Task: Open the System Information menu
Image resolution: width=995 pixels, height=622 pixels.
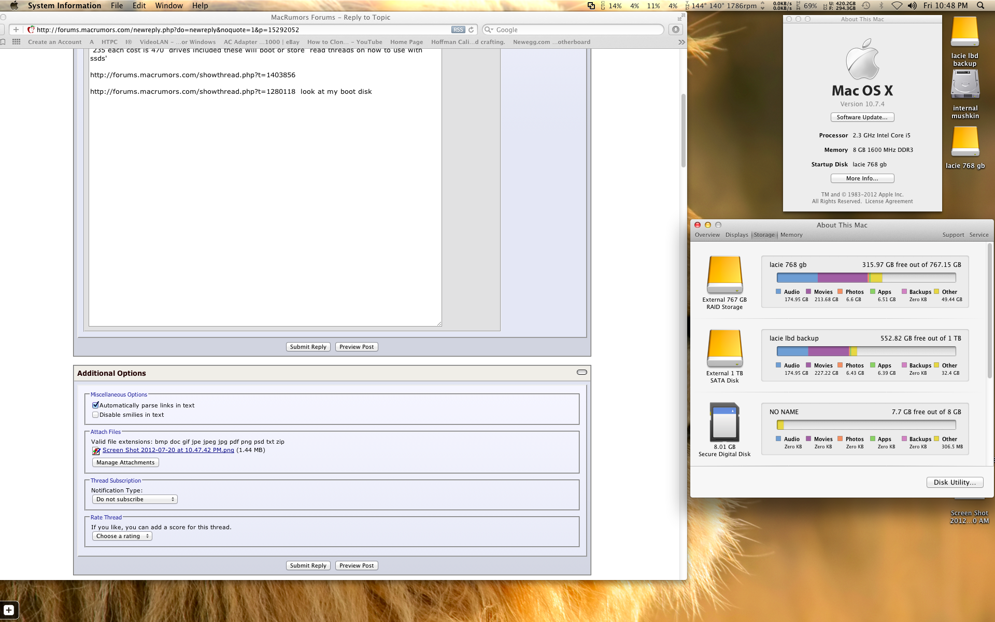Action: (x=64, y=6)
